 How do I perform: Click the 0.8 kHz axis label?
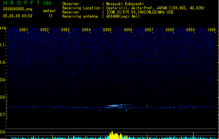point(3,97)
